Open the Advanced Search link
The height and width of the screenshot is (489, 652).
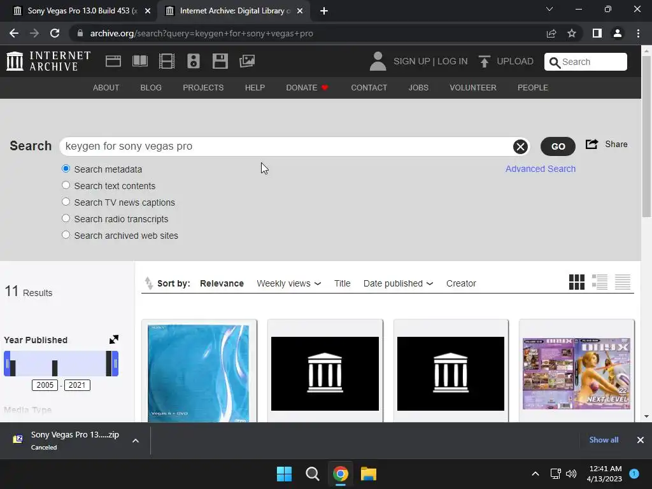[x=541, y=169]
